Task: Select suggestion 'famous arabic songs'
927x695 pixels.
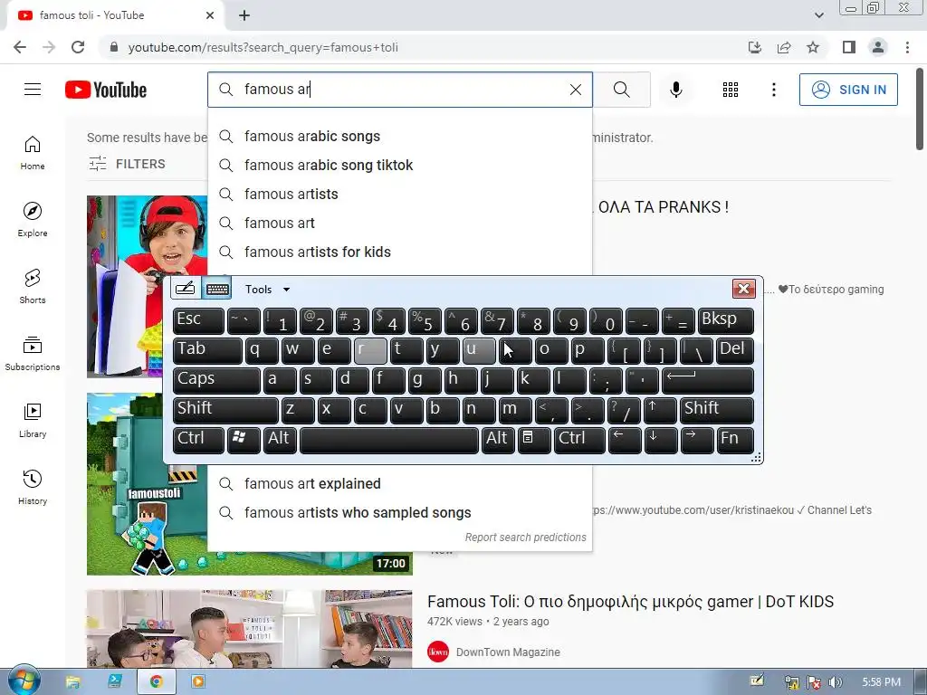Action: (399, 137)
